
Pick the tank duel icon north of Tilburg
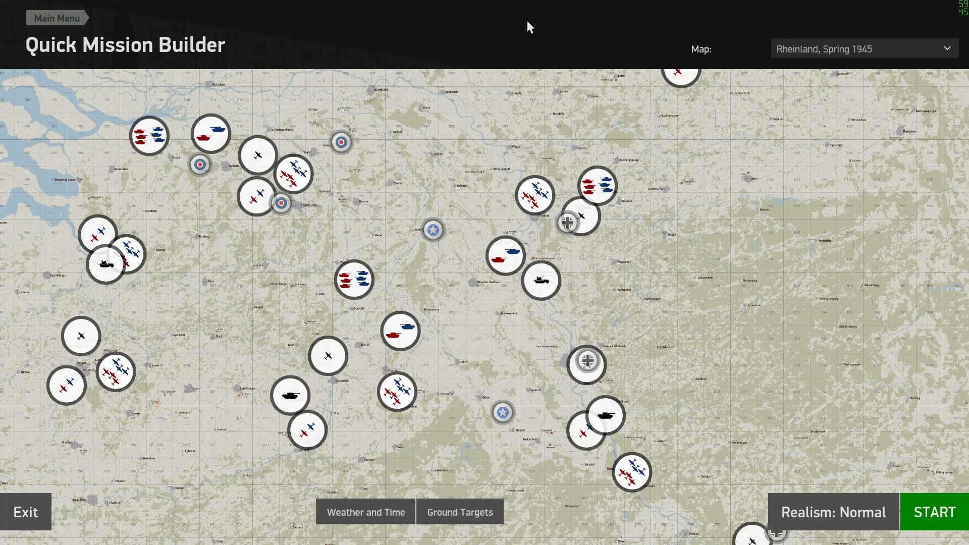coord(211,134)
